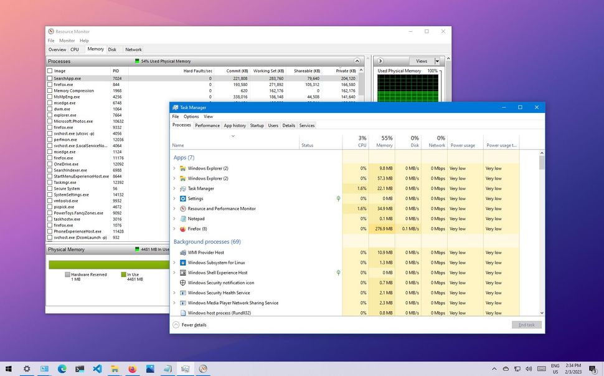The image size is (604, 376).
Task: Collapse the Processes panel in Resource Monitor
Action: pos(357,60)
